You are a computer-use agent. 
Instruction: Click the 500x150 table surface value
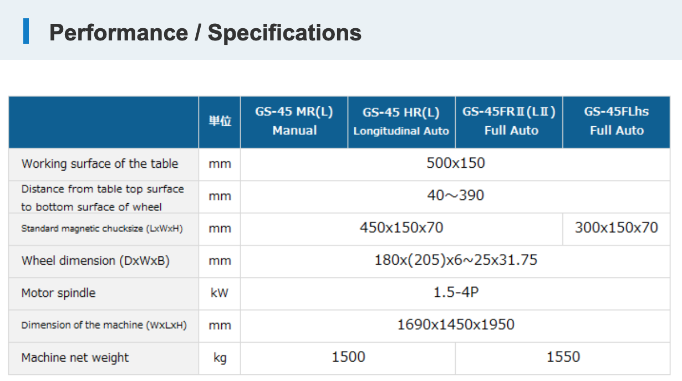click(455, 163)
